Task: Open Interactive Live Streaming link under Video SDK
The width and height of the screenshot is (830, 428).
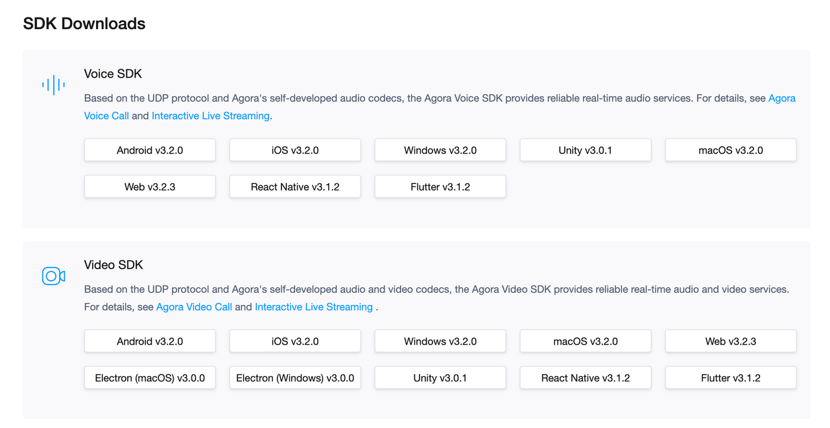Action: coord(314,307)
